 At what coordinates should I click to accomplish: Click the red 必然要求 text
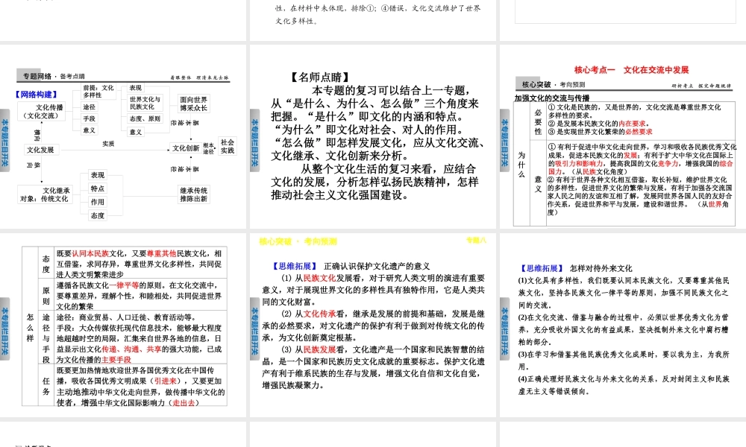tap(639, 132)
